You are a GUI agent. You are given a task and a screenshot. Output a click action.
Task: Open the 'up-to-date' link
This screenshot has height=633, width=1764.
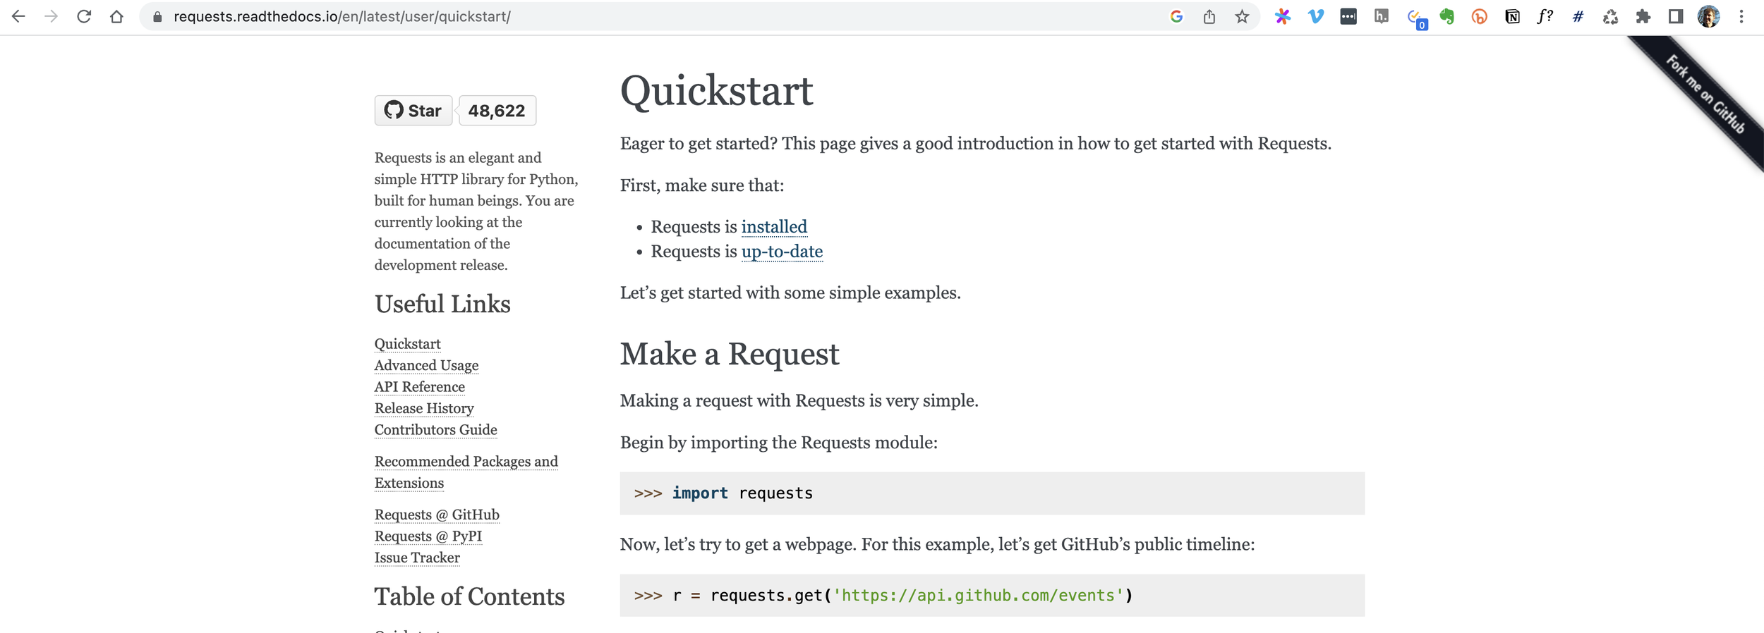(x=782, y=252)
